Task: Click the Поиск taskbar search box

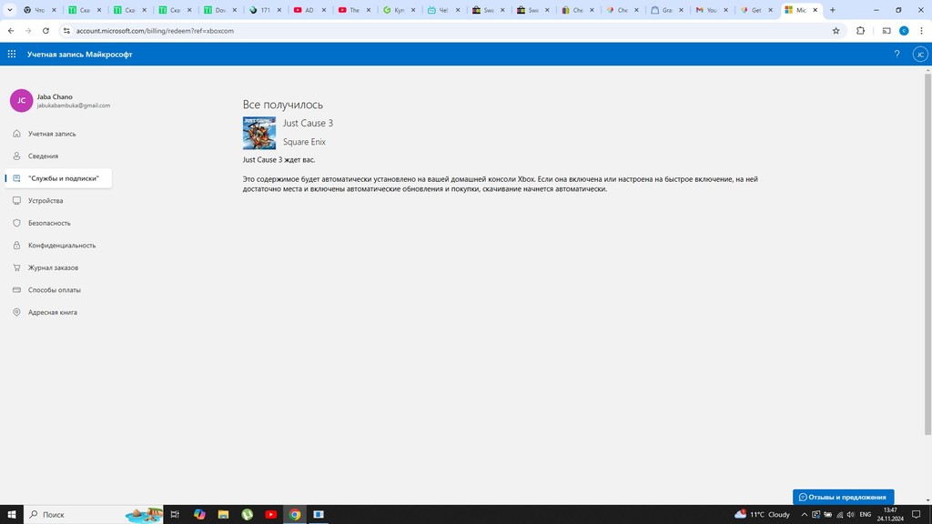Action: [x=94, y=515]
